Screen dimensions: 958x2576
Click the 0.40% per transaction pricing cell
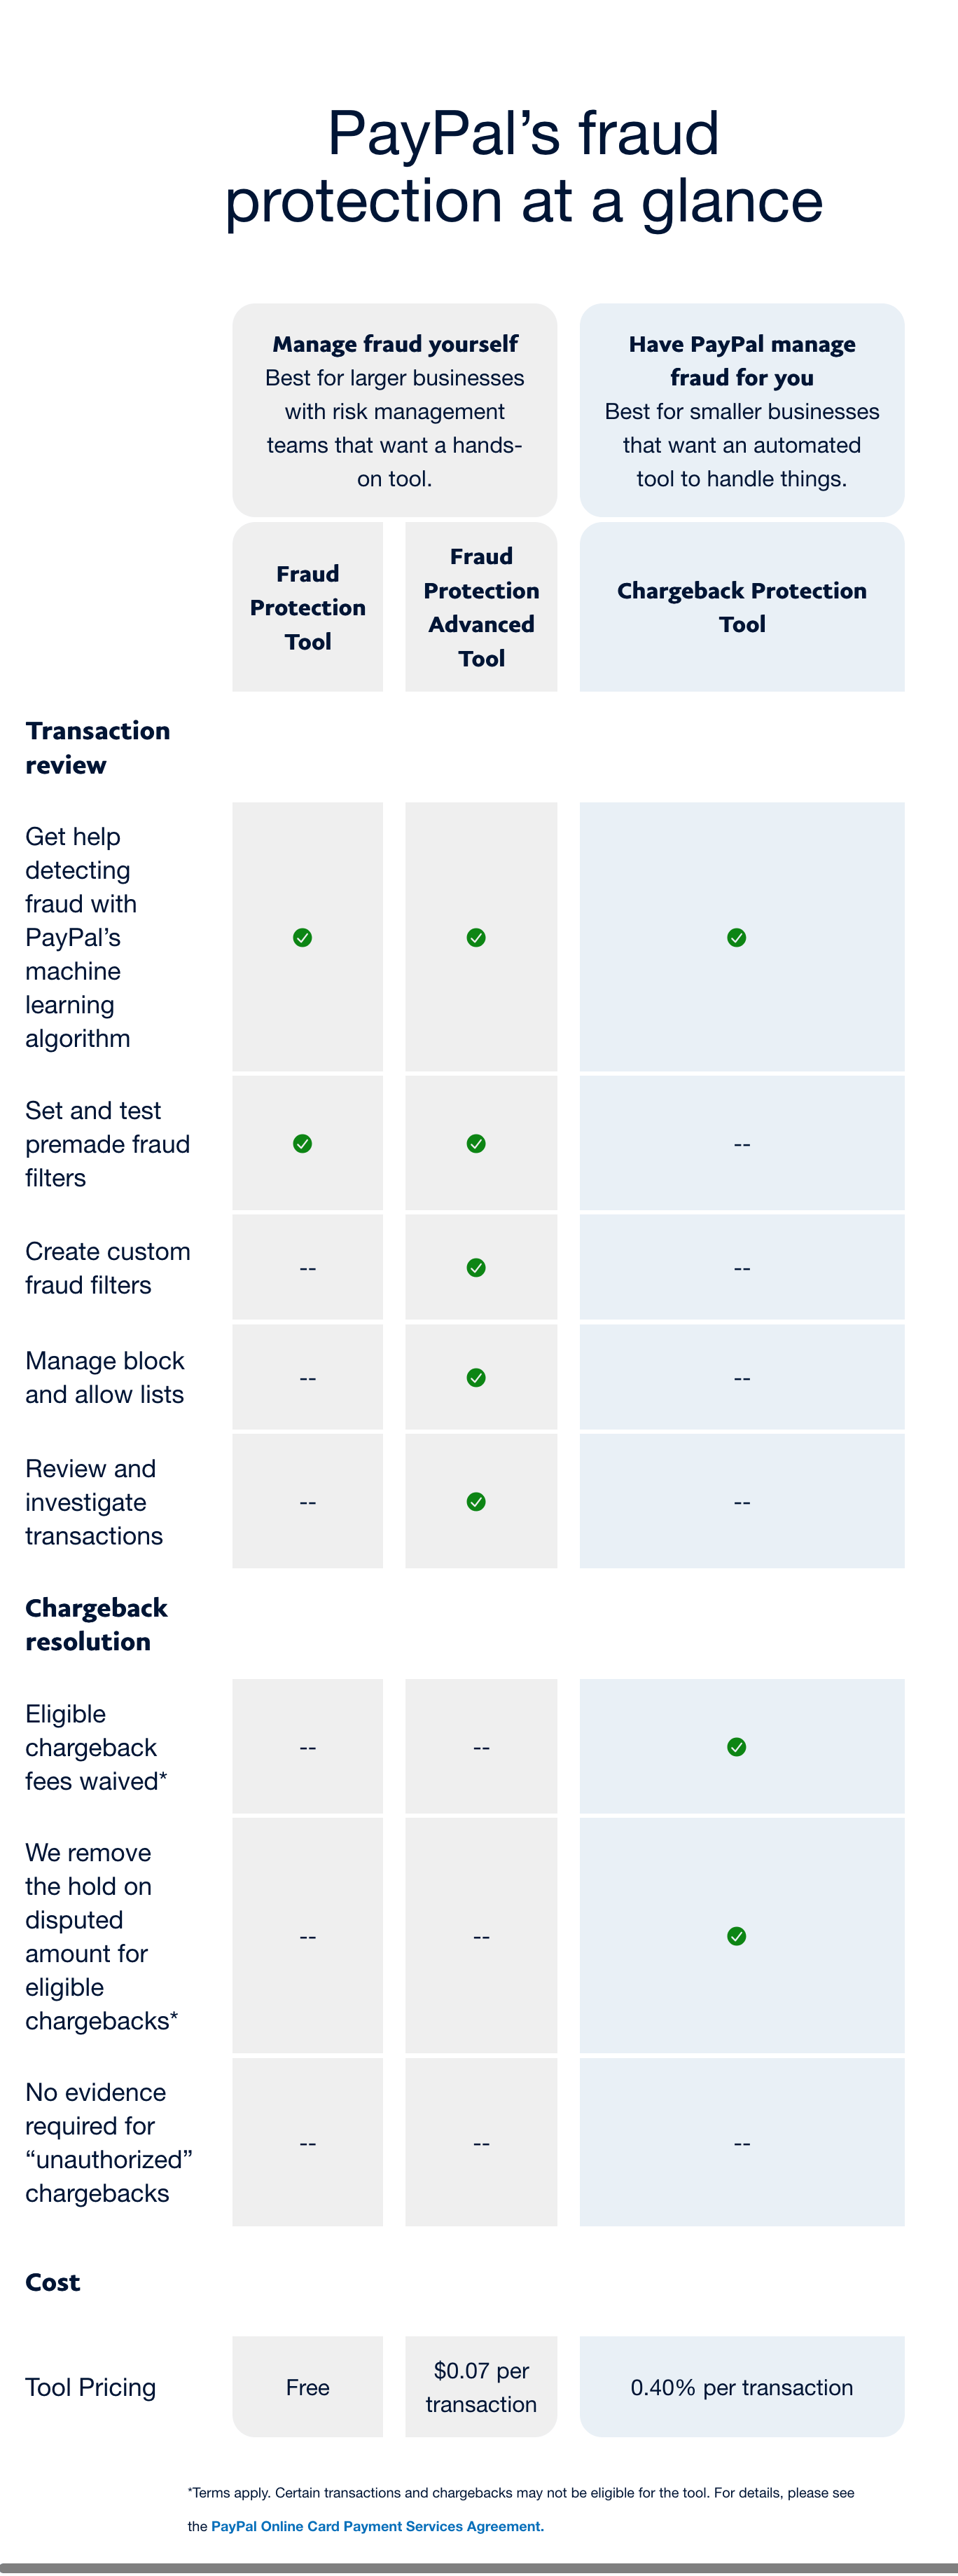(x=741, y=2387)
